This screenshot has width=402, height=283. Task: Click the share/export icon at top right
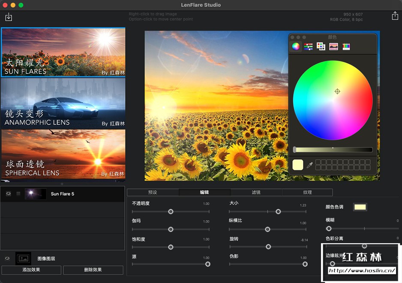click(x=395, y=16)
